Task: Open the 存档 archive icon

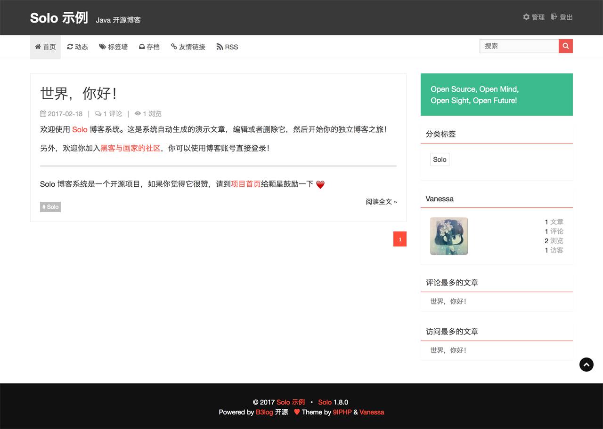Action: tap(142, 47)
